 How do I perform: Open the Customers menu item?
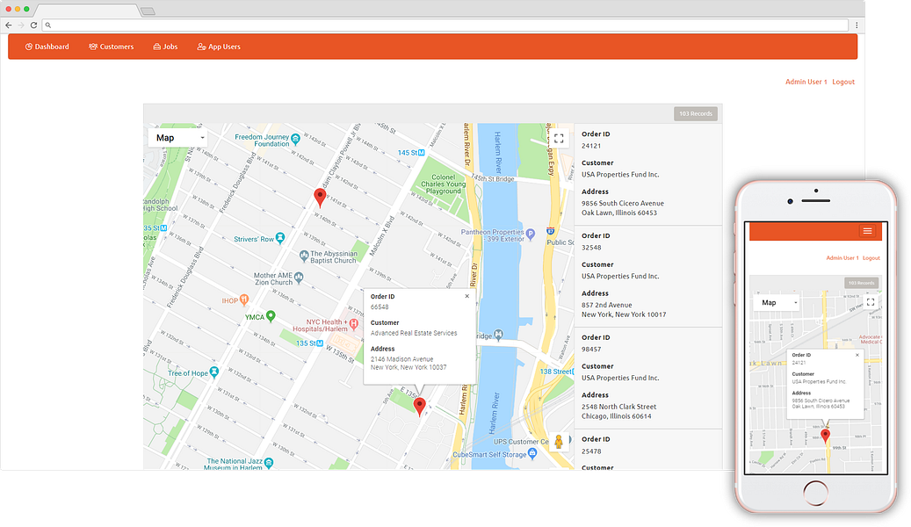pyautogui.click(x=111, y=47)
